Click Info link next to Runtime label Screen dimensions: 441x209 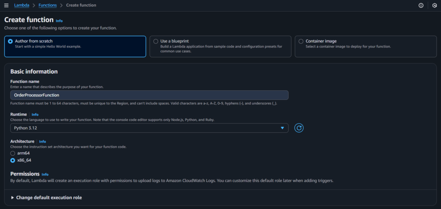[35, 115]
